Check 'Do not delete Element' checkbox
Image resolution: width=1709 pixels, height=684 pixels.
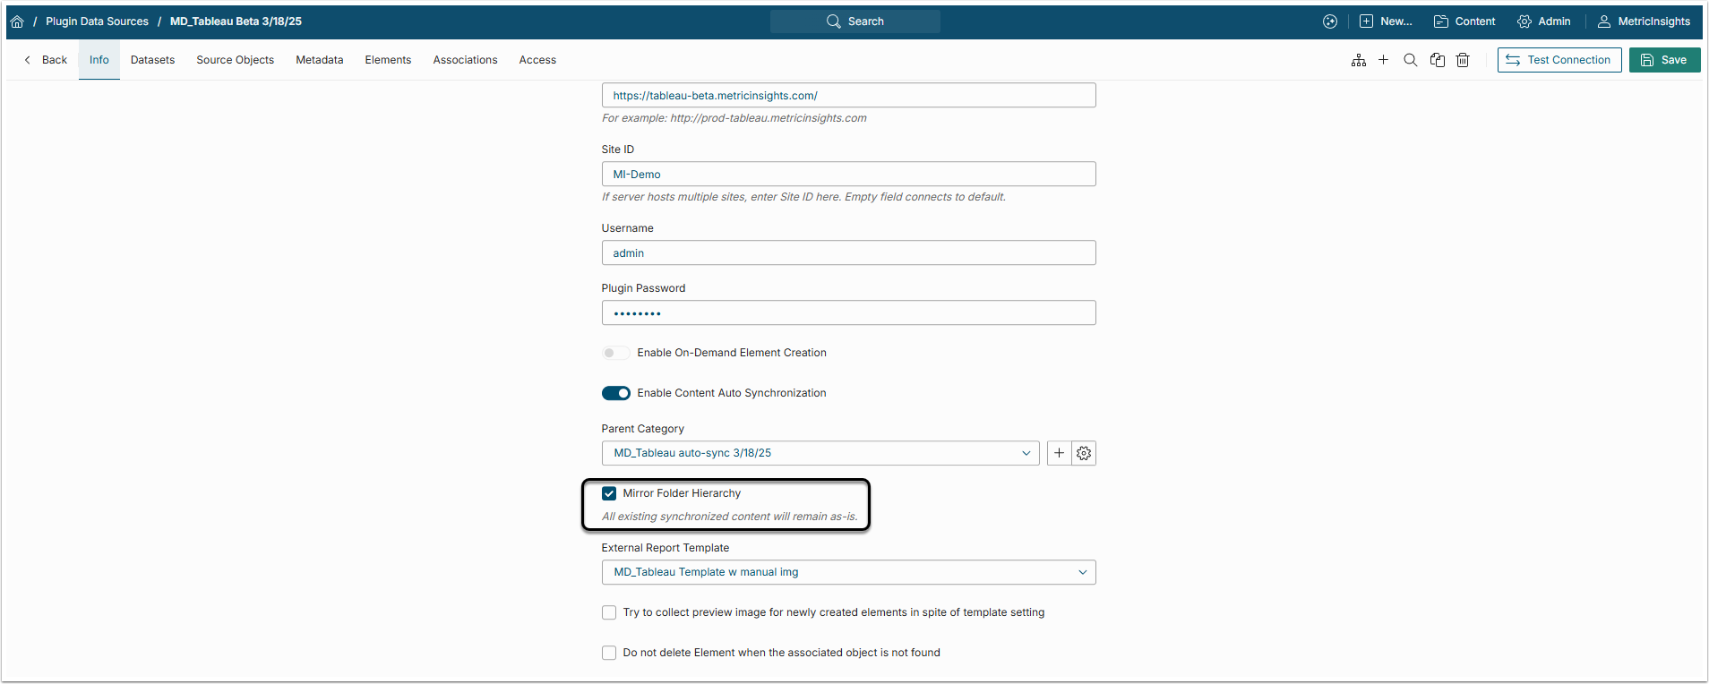(x=609, y=653)
